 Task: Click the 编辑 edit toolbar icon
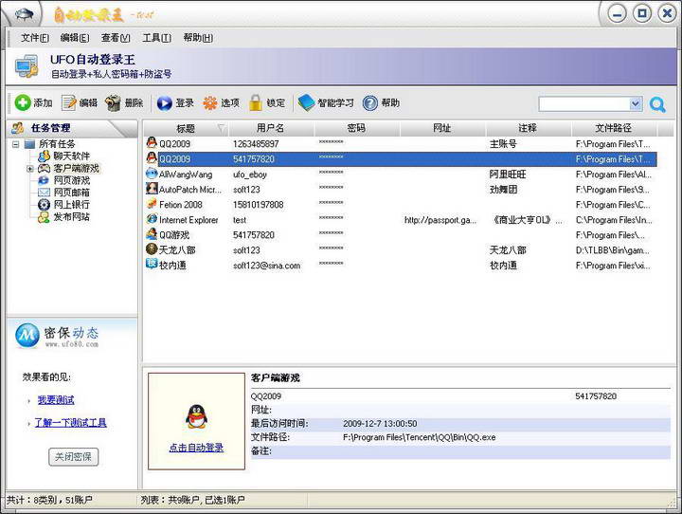coord(69,102)
